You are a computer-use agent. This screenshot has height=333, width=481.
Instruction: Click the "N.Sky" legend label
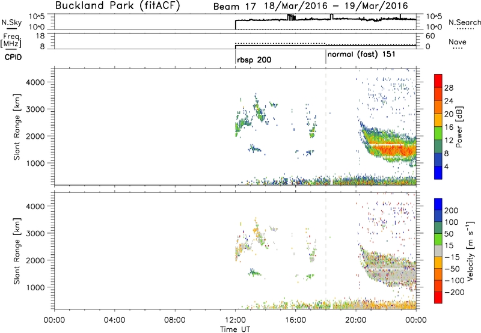(11, 22)
